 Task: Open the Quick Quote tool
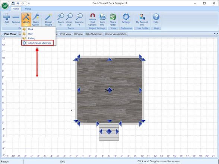[36, 20]
